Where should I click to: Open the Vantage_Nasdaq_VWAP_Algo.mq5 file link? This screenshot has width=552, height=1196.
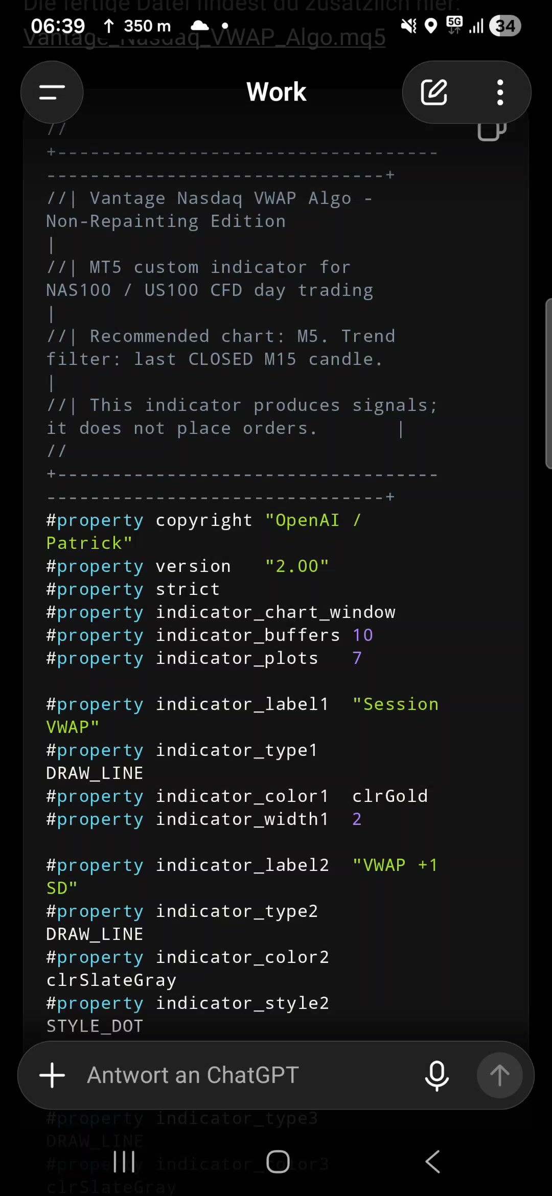pyautogui.click(x=204, y=37)
